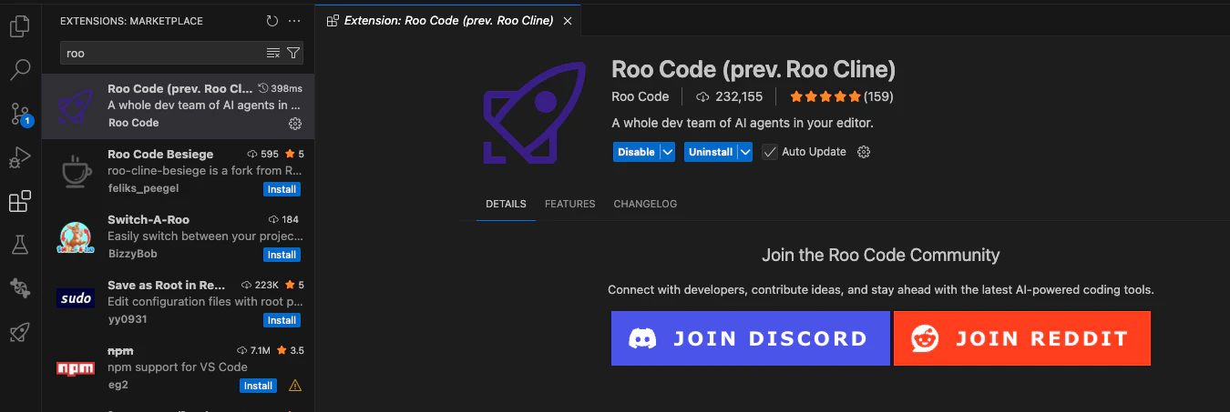Expand the Disable button dropdown arrow

point(667,152)
